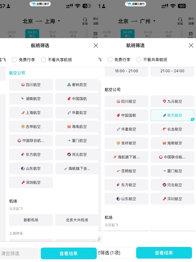This screenshot has width=196, height=262.
Task: Switch to 04.30 周三 date in right screen
Action: click(148, 34)
